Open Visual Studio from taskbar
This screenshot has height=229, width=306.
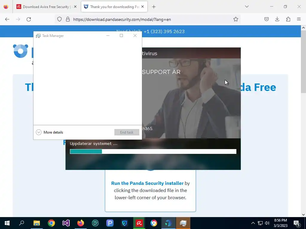66,223
